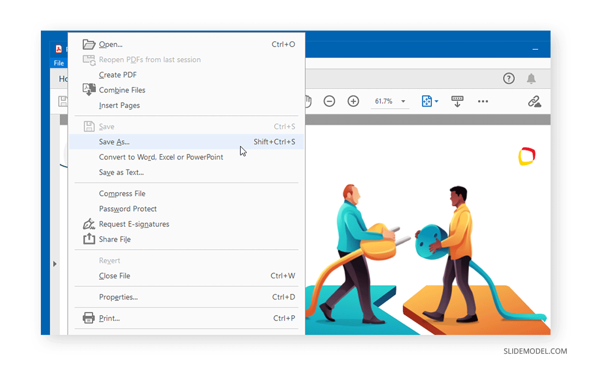Open the zoom level dropdown arrow
The height and width of the screenshot is (366, 591).
pyautogui.click(x=403, y=101)
